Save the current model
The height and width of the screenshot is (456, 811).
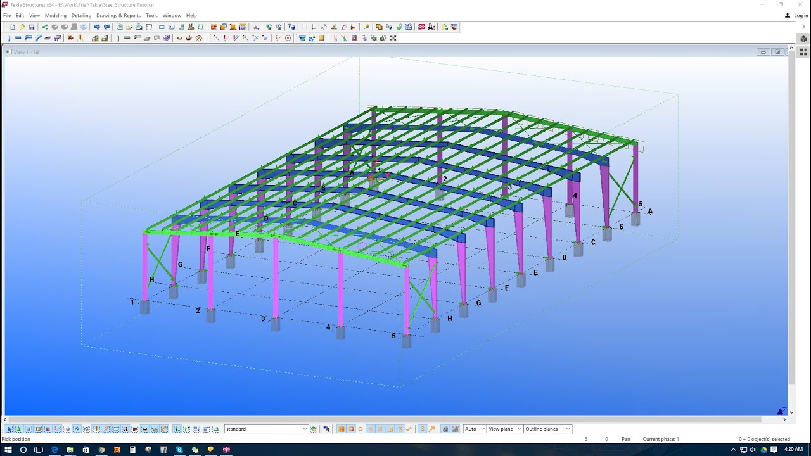tap(32, 27)
